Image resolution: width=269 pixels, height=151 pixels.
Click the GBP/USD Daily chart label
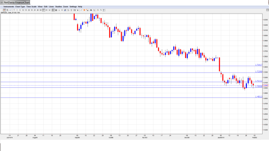click(10, 13)
